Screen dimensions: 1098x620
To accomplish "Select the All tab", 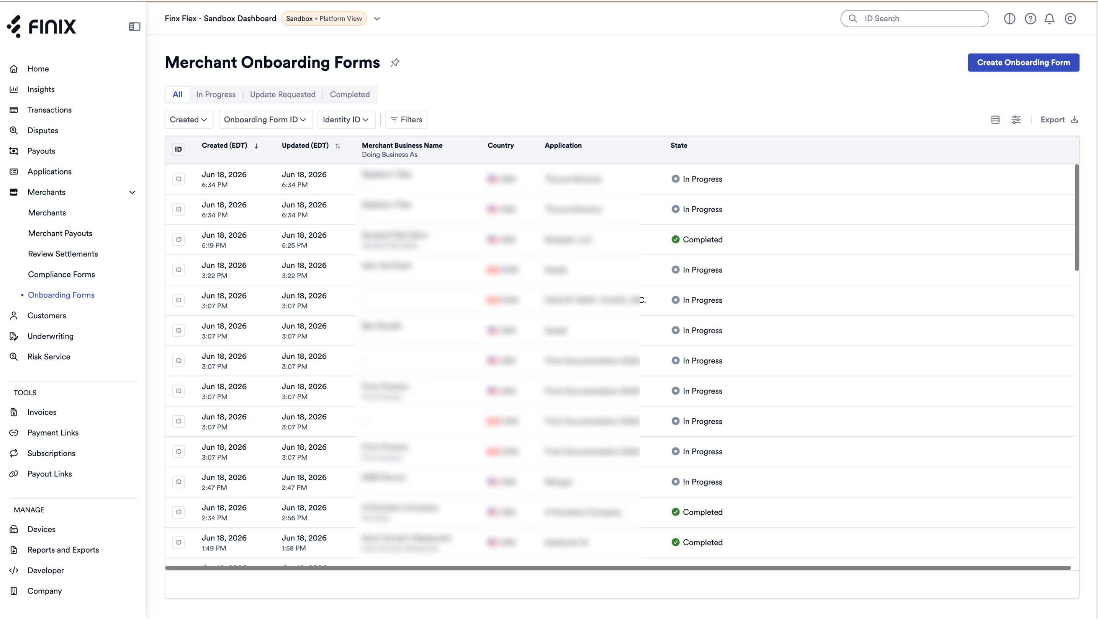I will click(177, 95).
